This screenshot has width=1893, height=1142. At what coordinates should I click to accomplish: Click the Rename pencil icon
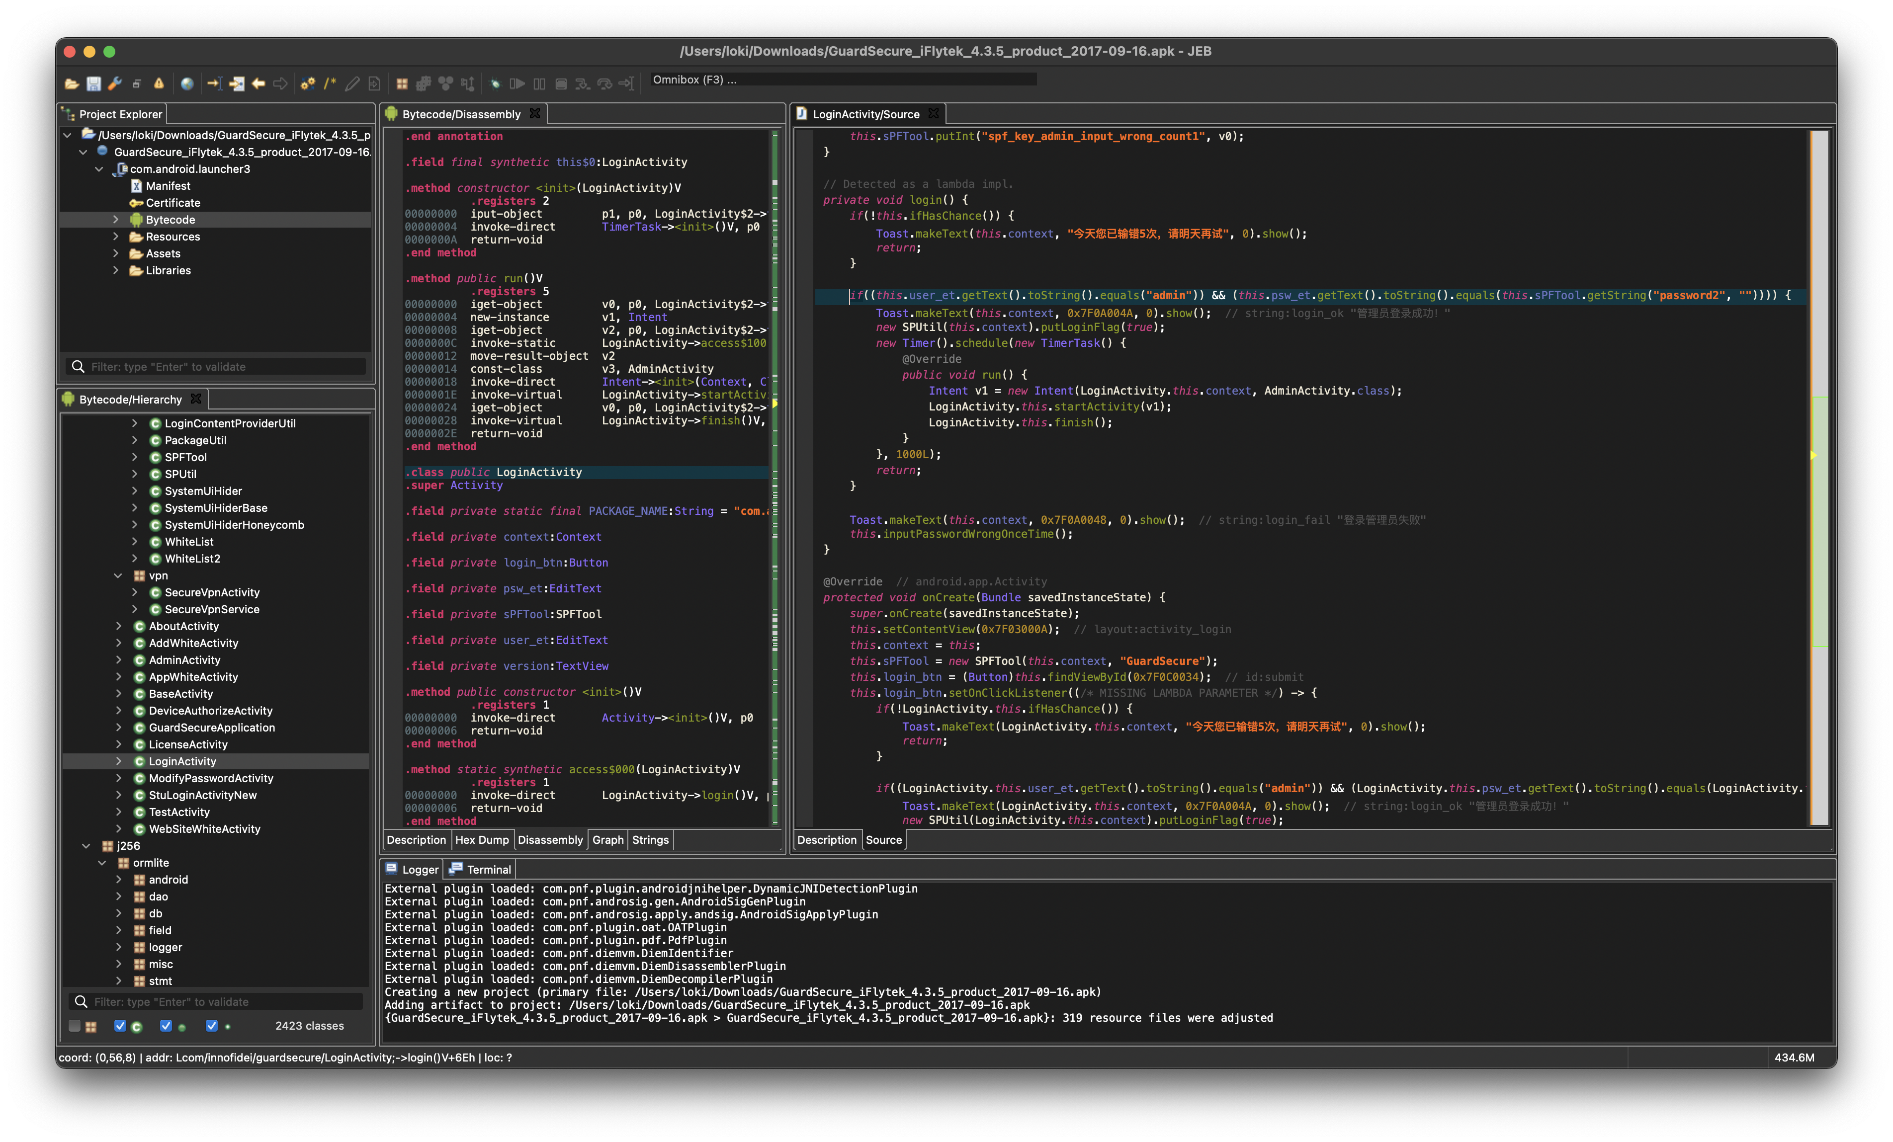click(x=352, y=83)
